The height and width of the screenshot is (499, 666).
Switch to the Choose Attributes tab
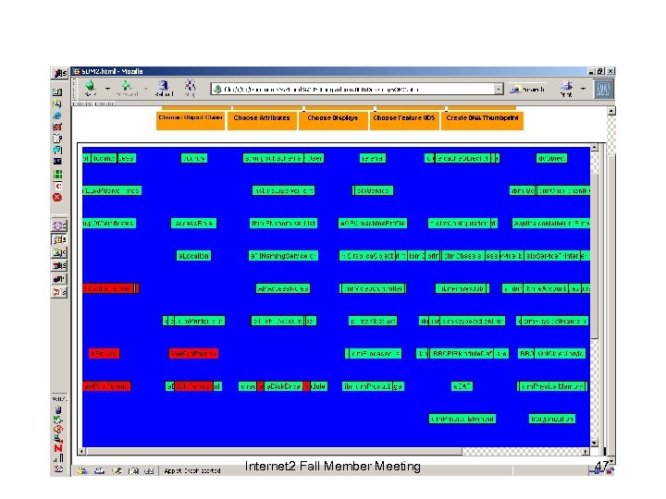click(x=262, y=120)
